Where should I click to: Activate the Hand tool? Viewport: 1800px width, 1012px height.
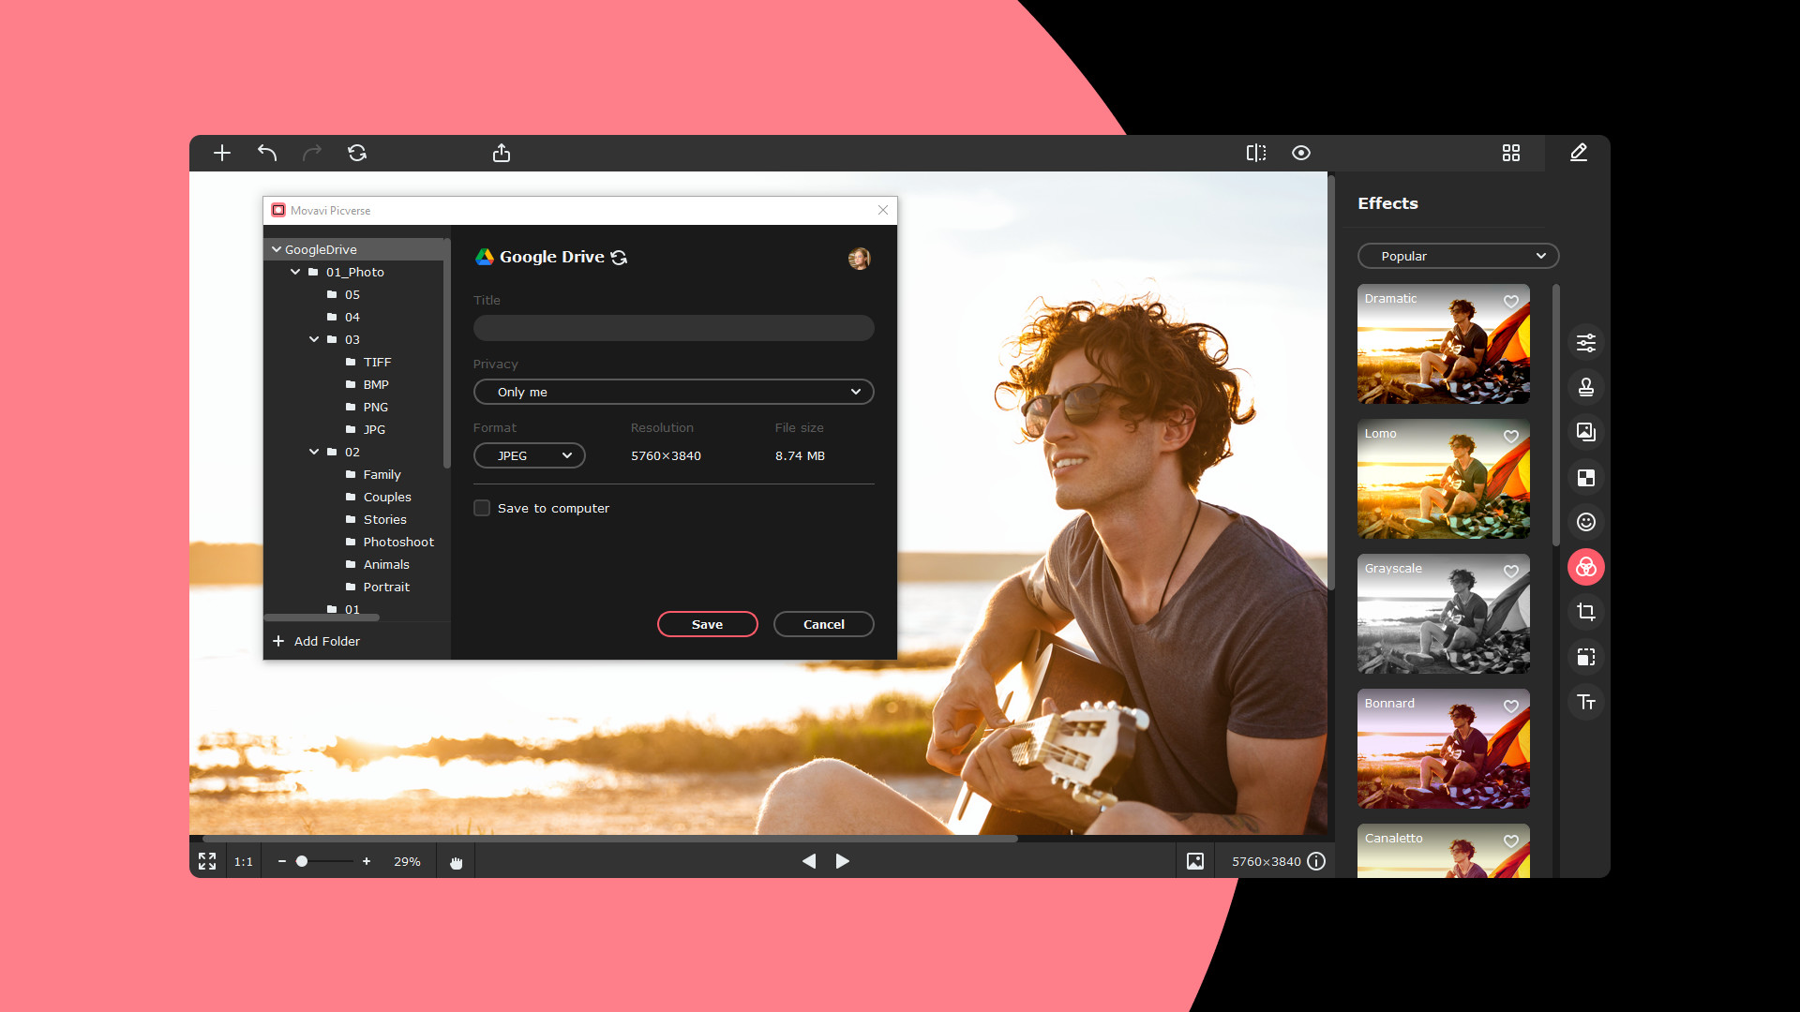coord(456,861)
